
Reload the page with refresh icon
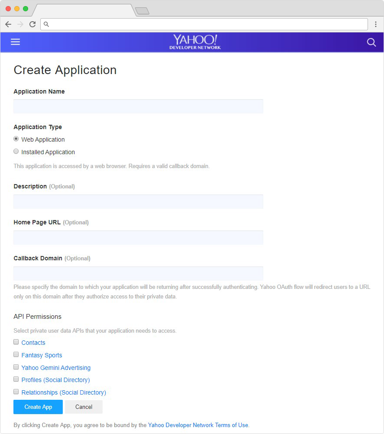[32, 24]
